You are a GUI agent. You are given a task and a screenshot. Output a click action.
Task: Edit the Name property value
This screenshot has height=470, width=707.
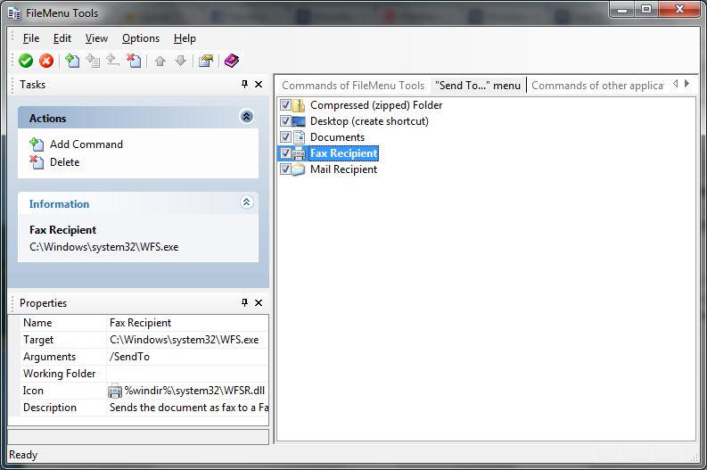click(x=187, y=323)
